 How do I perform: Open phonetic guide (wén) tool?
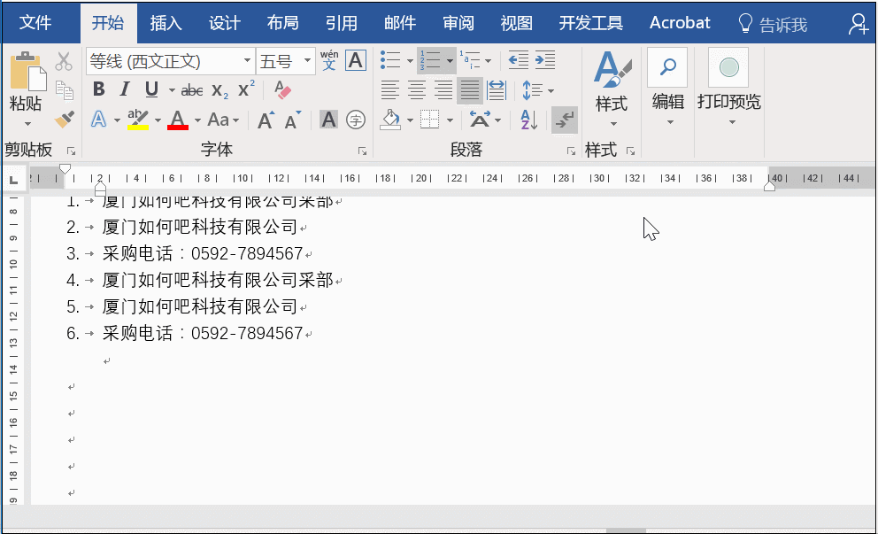pyautogui.click(x=329, y=60)
